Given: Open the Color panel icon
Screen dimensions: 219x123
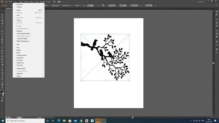Looking at the screenshot, I should coord(217,12).
